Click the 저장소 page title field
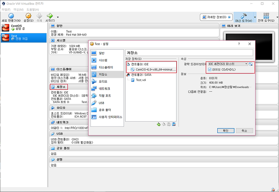Image resolution: width=279 pixels, height=192 pixels. 189,53
